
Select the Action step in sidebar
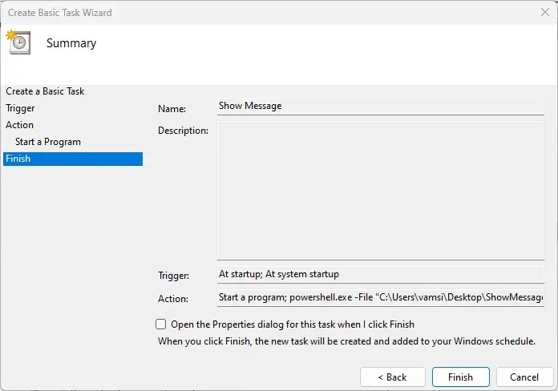(x=20, y=125)
